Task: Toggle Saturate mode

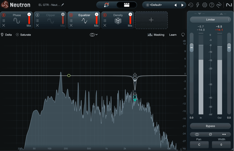Action: pyautogui.click(x=23, y=35)
